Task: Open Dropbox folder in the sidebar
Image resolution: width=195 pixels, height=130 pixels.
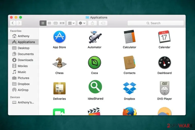Action: click(23, 84)
